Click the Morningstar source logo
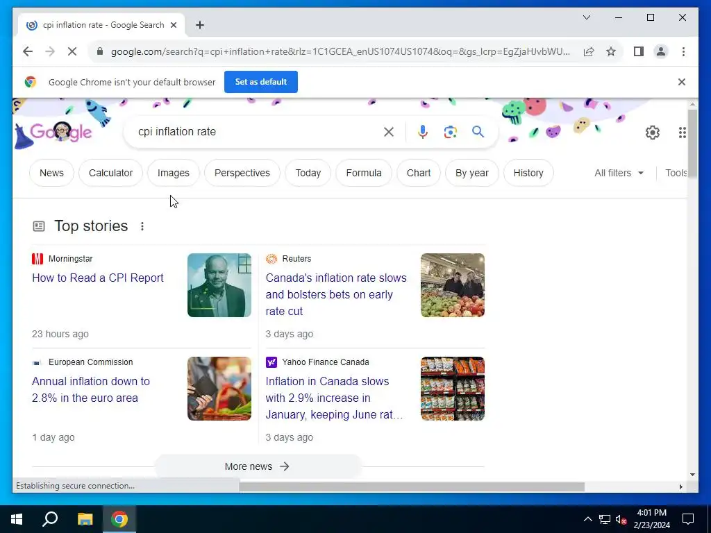This screenshot has width=711, height=533. [x=37, y=259]
